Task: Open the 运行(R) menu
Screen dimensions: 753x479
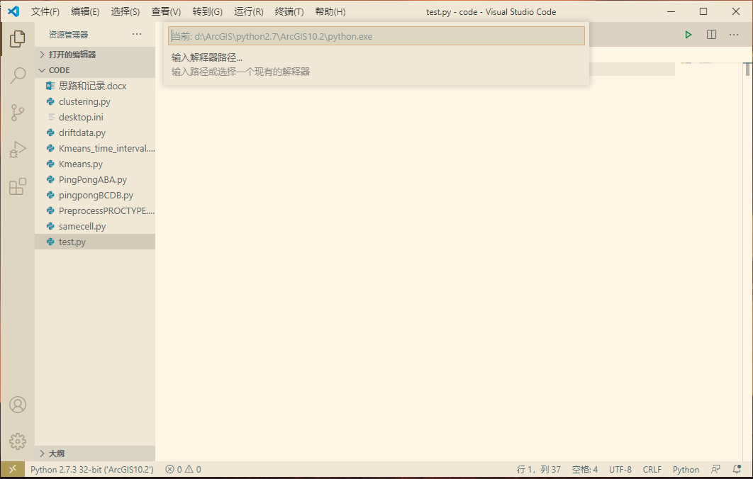Action: pos(248,11)
